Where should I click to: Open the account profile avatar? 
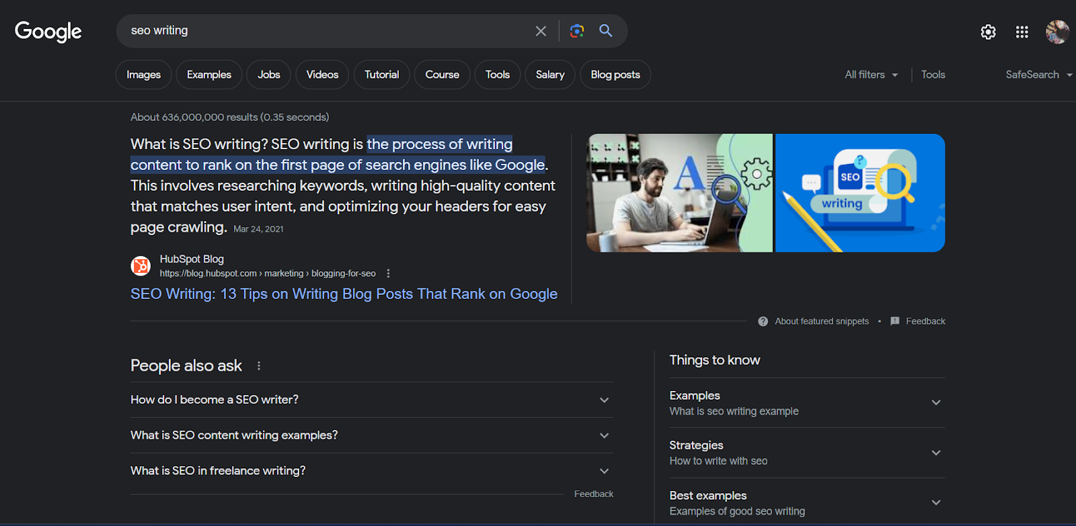[1057, 32]
